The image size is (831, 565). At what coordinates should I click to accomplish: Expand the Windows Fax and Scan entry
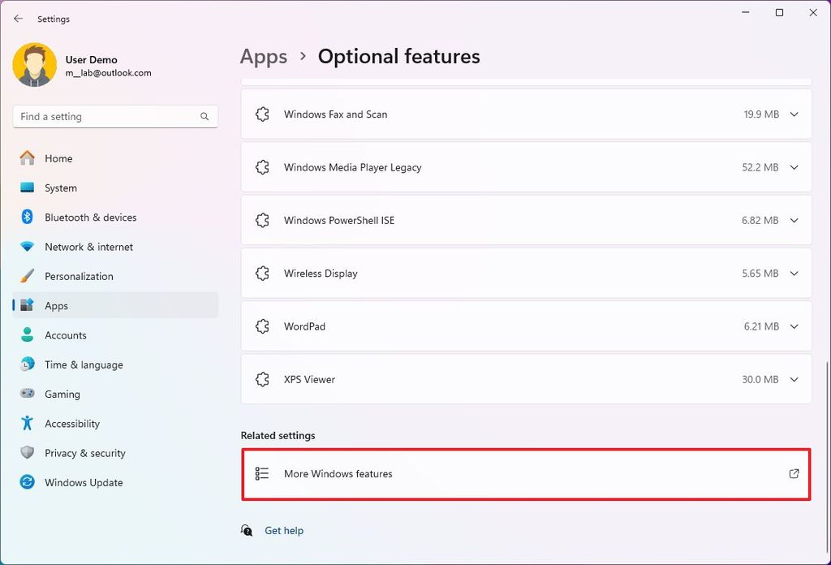(794, 114)
